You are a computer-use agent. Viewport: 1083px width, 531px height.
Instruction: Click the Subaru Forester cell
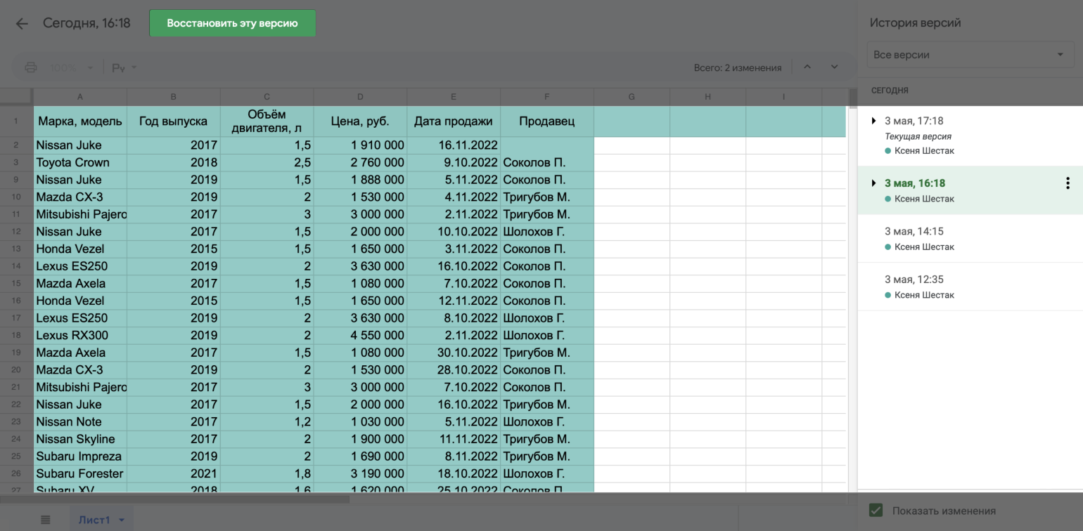80,473
